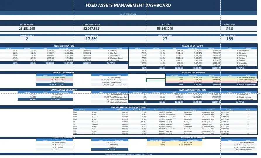Click the Impaired Assets value 2
The width and height of the screenshot is (261, 158).
click(27, 39)
